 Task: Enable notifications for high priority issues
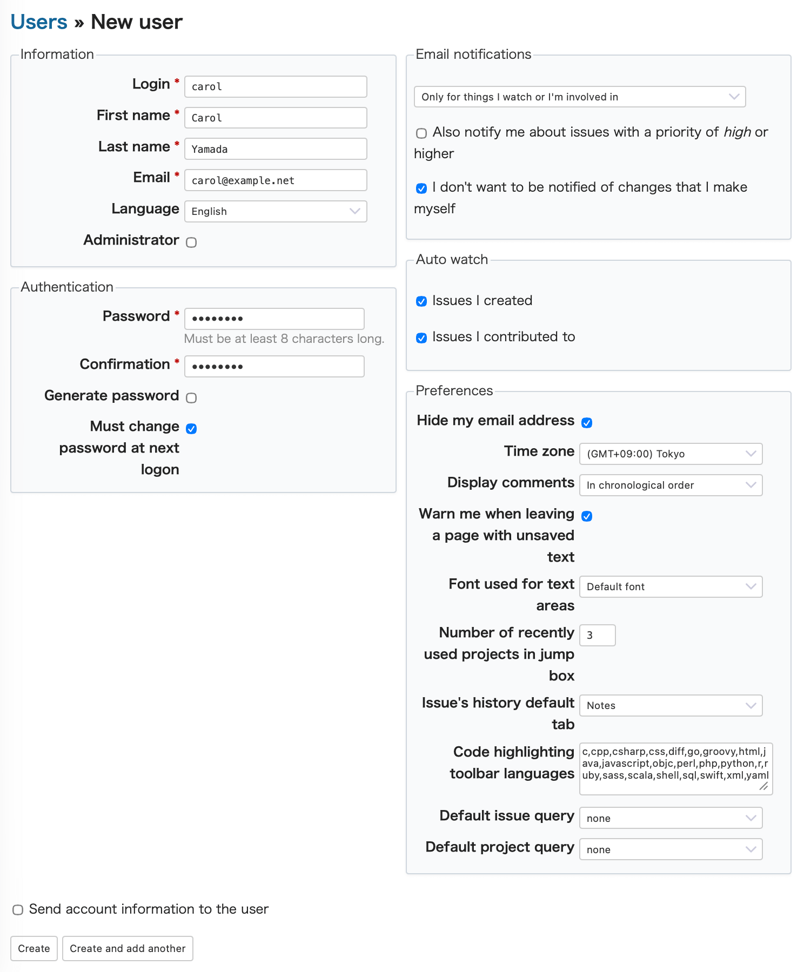tap(421, 133)
